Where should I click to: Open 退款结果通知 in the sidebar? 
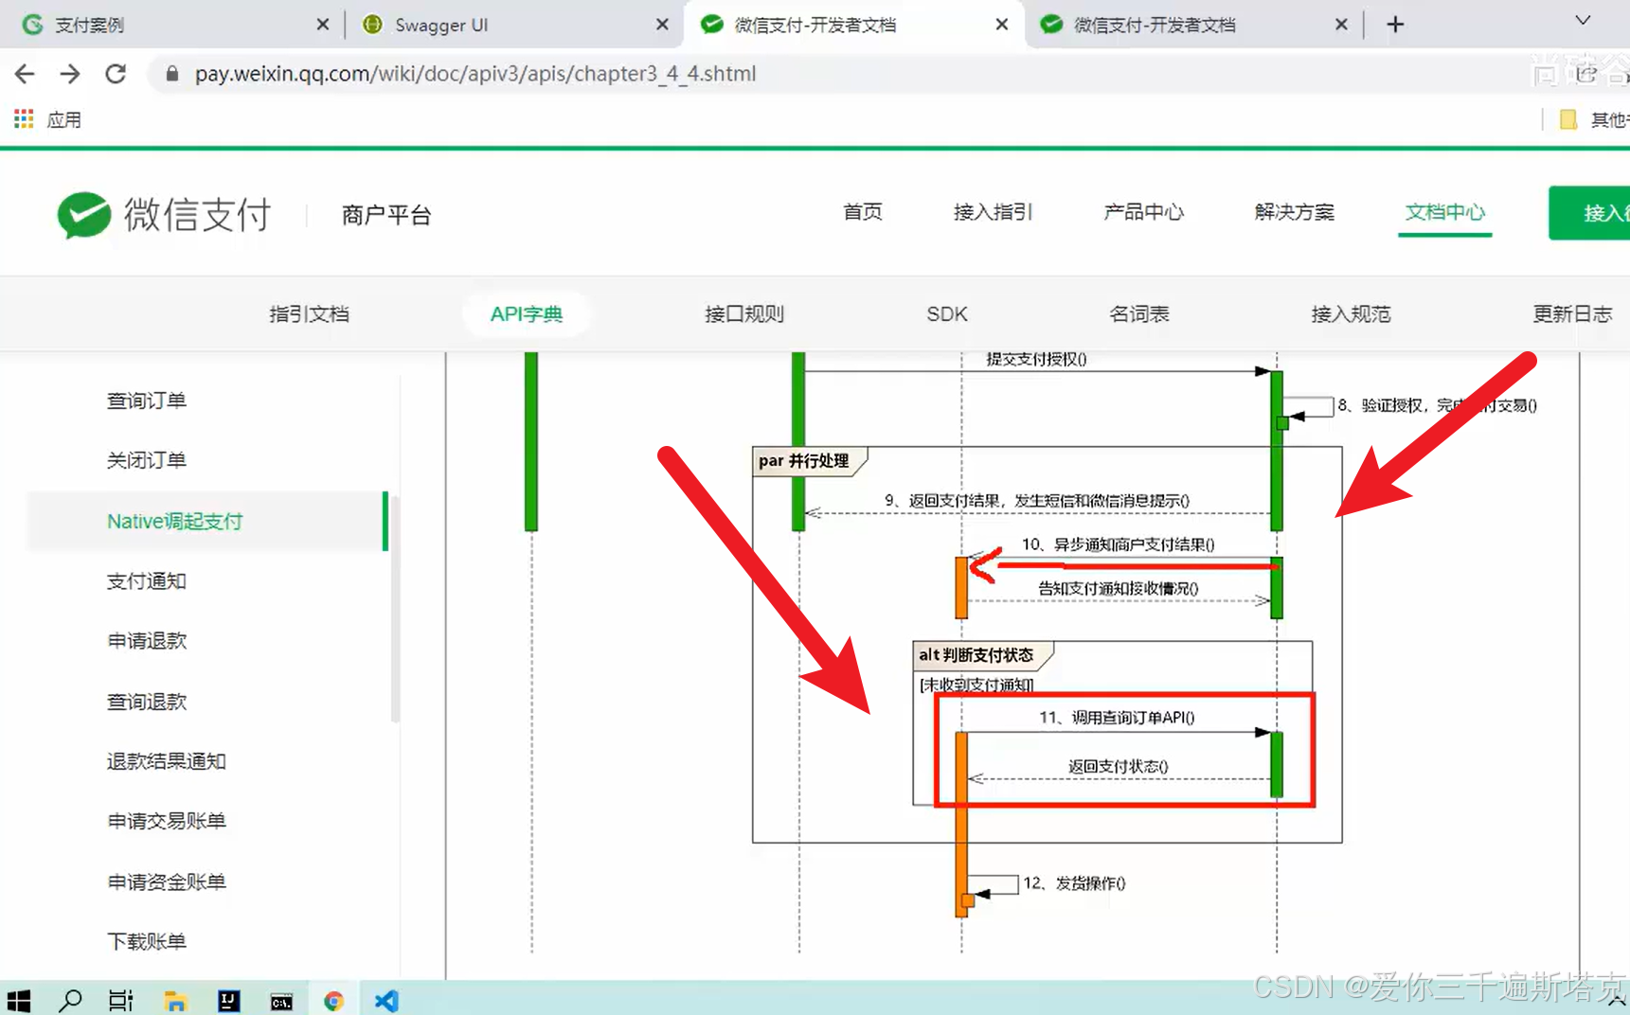[167, 761]
